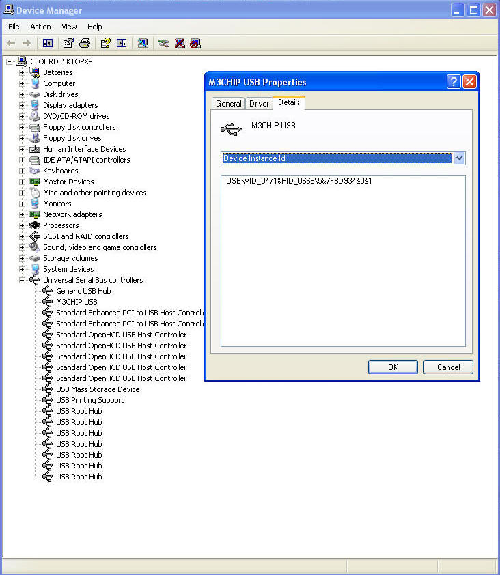This screenshot has width=500, height=575.
Task: Collapse the CLOHRDESKTOPXP root node
Action: [9, 61]
